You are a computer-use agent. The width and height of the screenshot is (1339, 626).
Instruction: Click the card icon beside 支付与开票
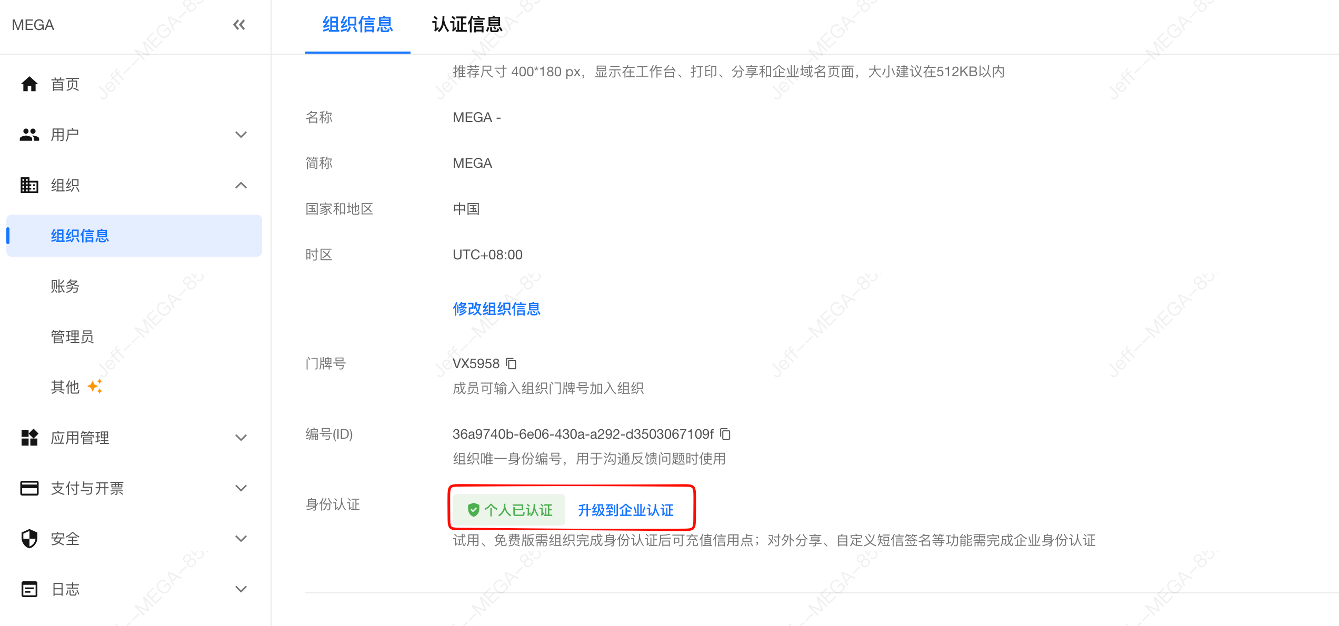[29, 488]
